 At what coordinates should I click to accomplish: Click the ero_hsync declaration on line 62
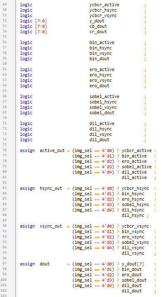101,75
